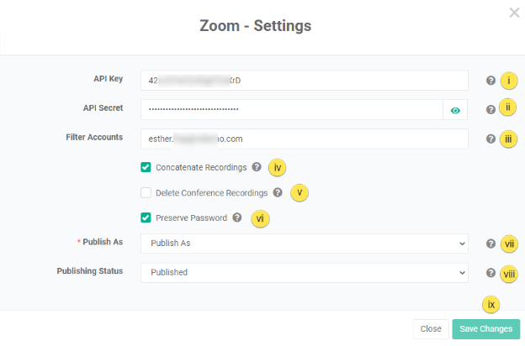
Task: Uncheck Concatenate Recordings checkbox
Action: pos(146,167)
